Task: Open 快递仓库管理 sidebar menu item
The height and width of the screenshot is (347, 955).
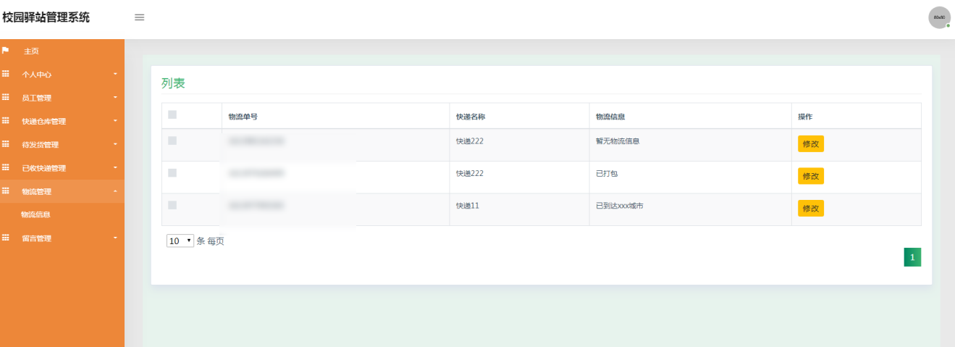Action: tap(44, 121)
